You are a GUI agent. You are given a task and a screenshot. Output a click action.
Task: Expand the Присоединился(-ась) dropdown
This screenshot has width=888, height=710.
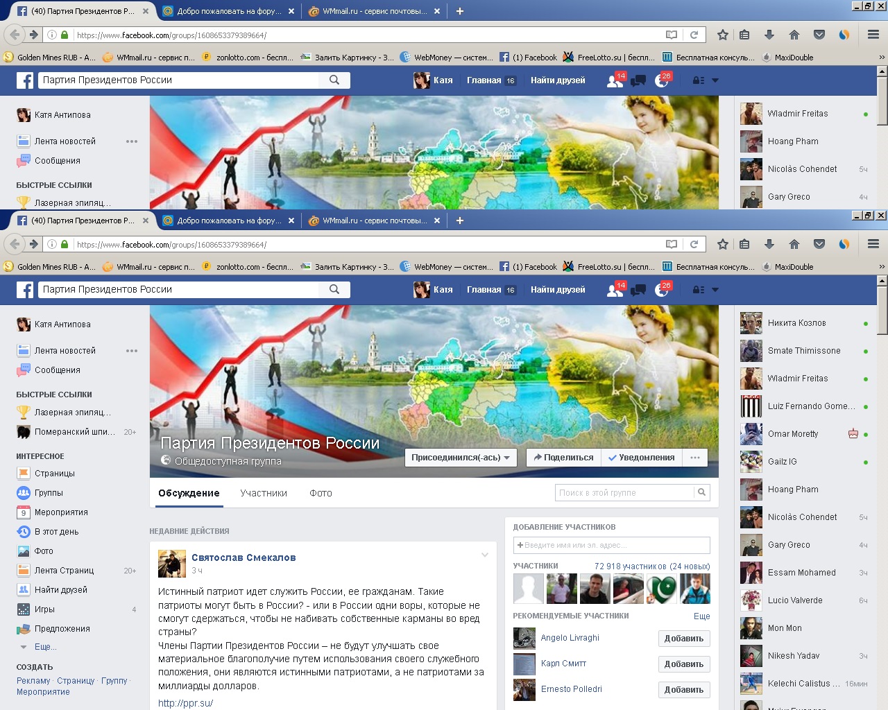[x=461, y=458]
